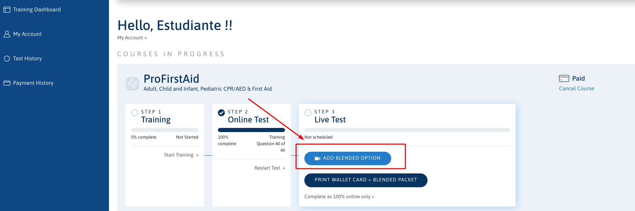Click the My Account breadcrumb link
635x211 pixels.
(132, 38)
